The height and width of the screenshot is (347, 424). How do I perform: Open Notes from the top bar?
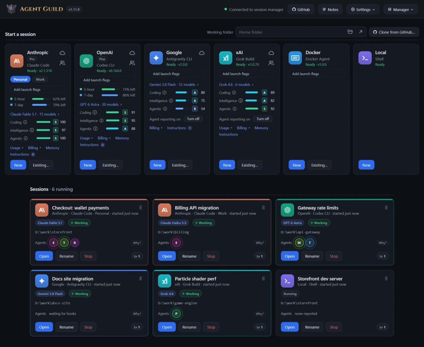point(330,9)
